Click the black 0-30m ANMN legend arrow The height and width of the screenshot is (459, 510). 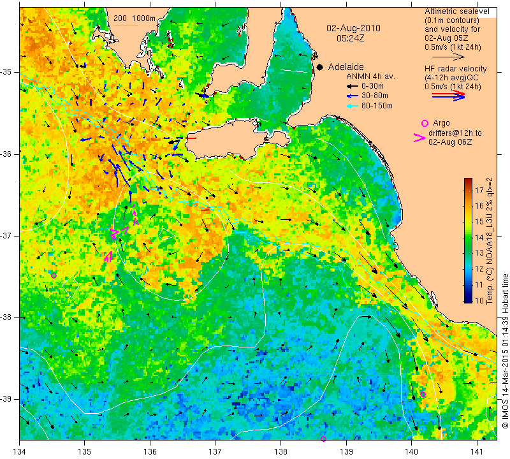tap(352, 86)
